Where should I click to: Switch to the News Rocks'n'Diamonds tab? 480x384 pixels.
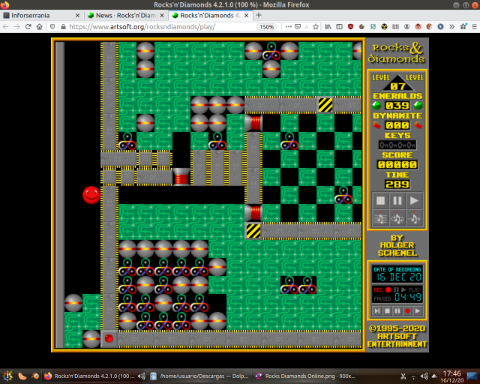pos(125,15)
